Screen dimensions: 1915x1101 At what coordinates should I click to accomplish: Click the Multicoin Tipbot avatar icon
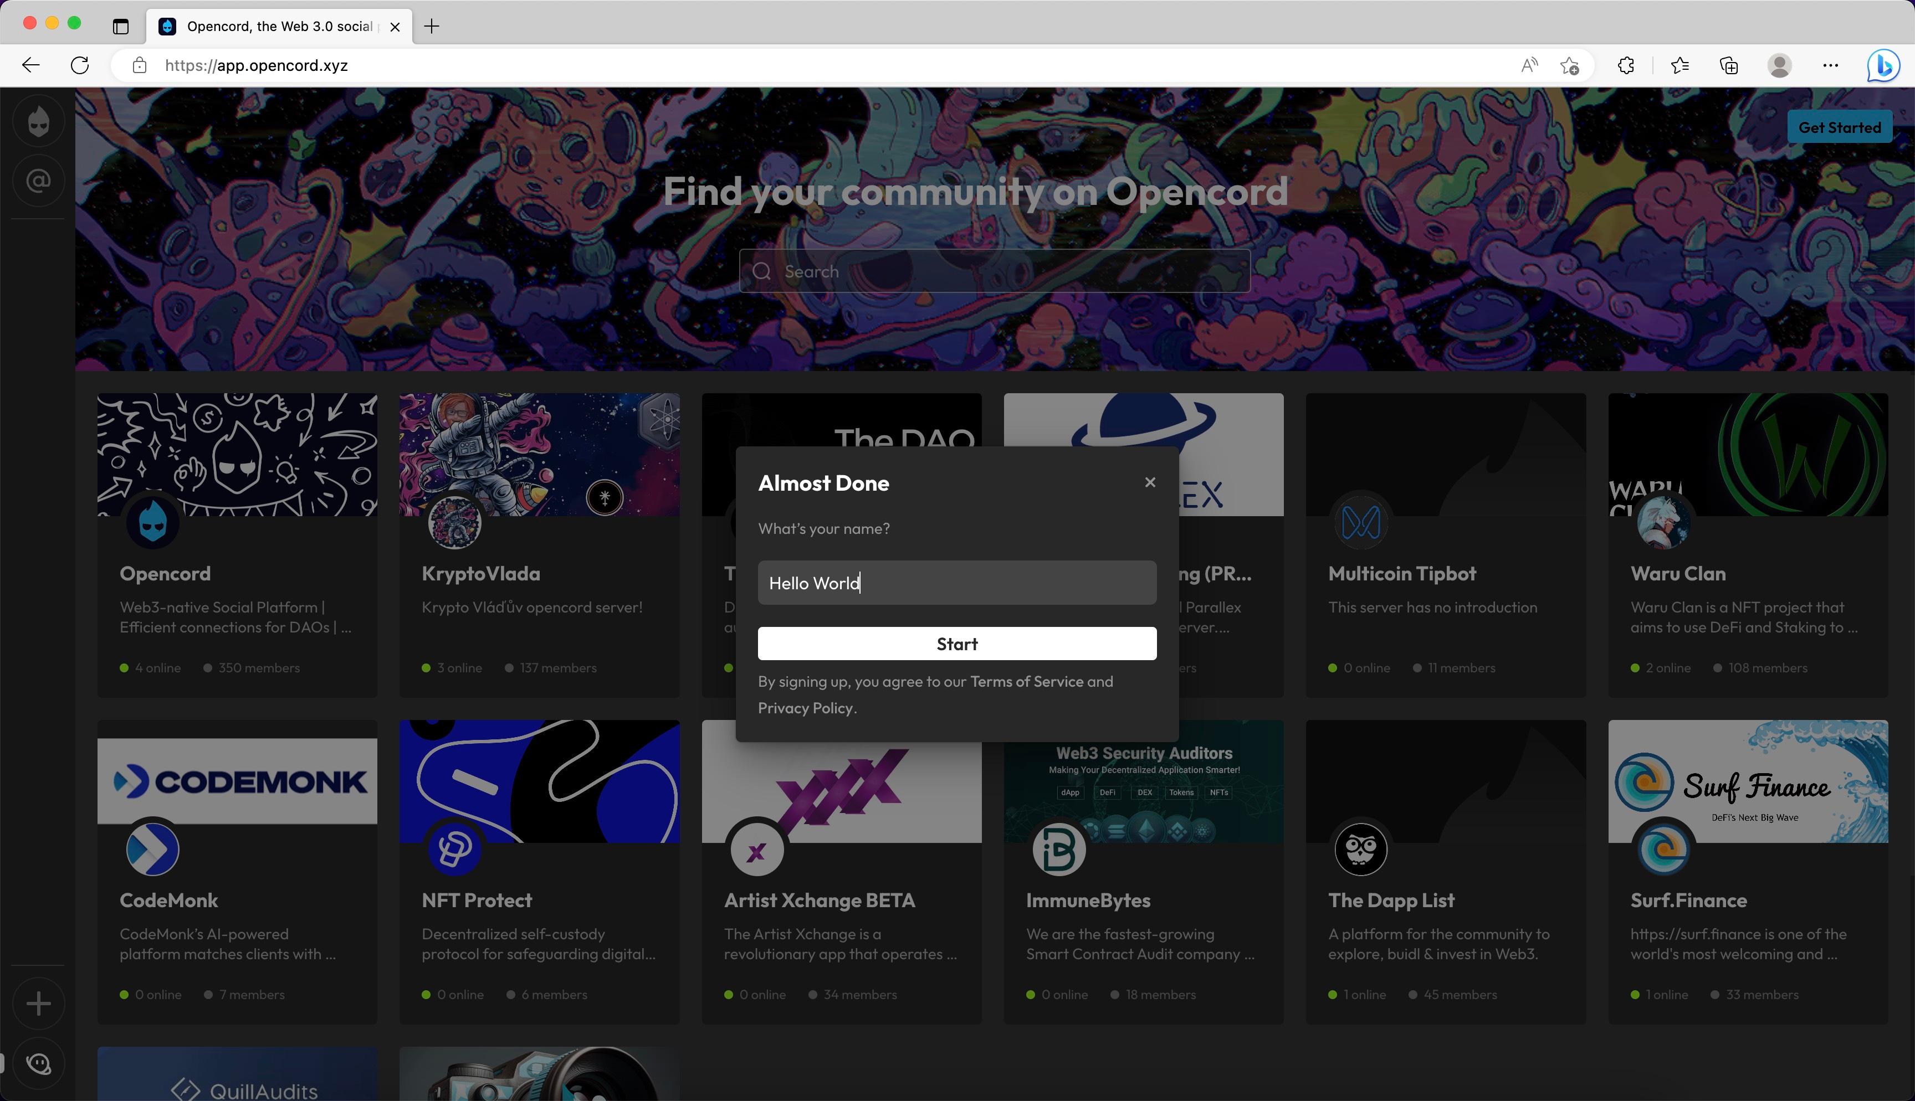[1361, 522]
